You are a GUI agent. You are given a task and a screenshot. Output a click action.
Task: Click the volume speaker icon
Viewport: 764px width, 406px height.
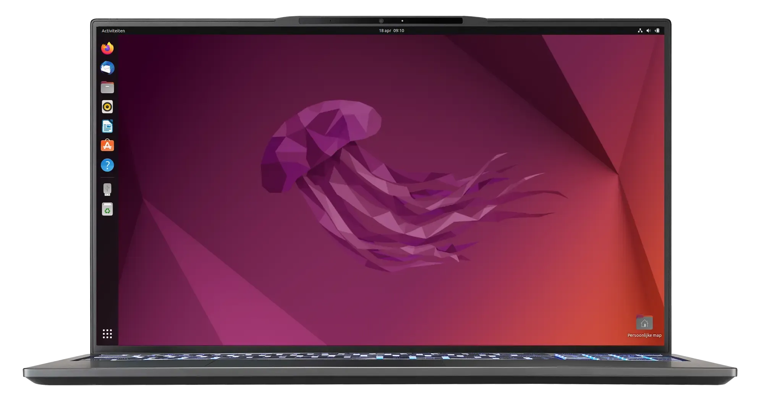(x=649, y=31)
